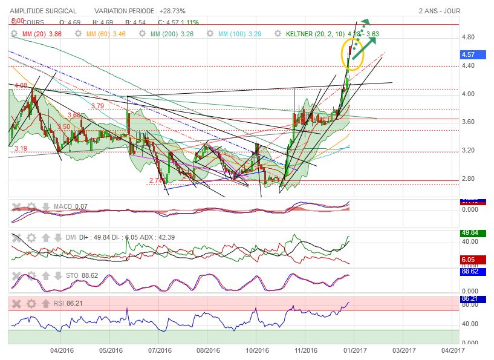The height and width of the screenshot is (360, 494).
Task: Click the 4.80 price axis label
Action: 468,37
